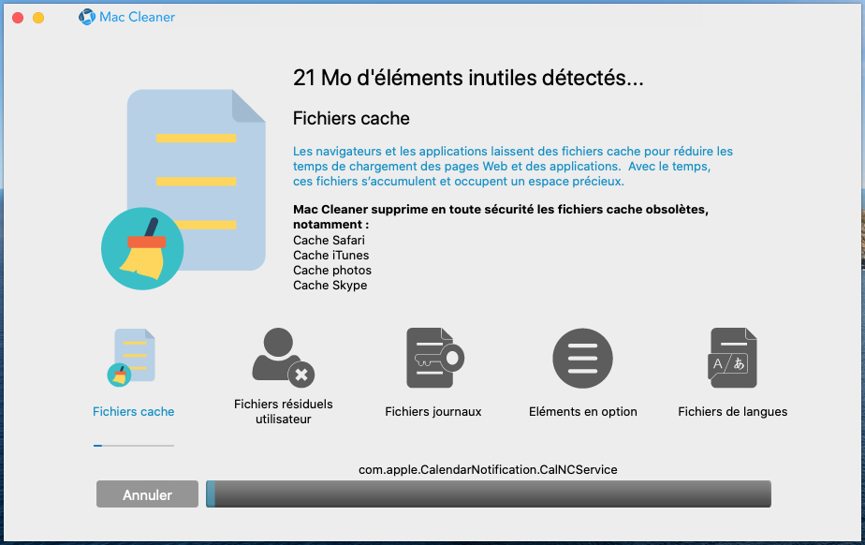Cancel the scan with Annuler
This screenshot has width=865, height=545.
(x=147, y=494)
